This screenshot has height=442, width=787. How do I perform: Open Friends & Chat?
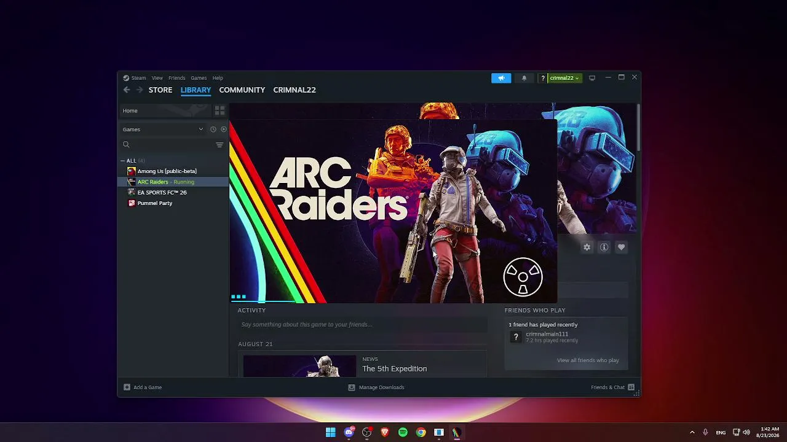pos(612,387)
